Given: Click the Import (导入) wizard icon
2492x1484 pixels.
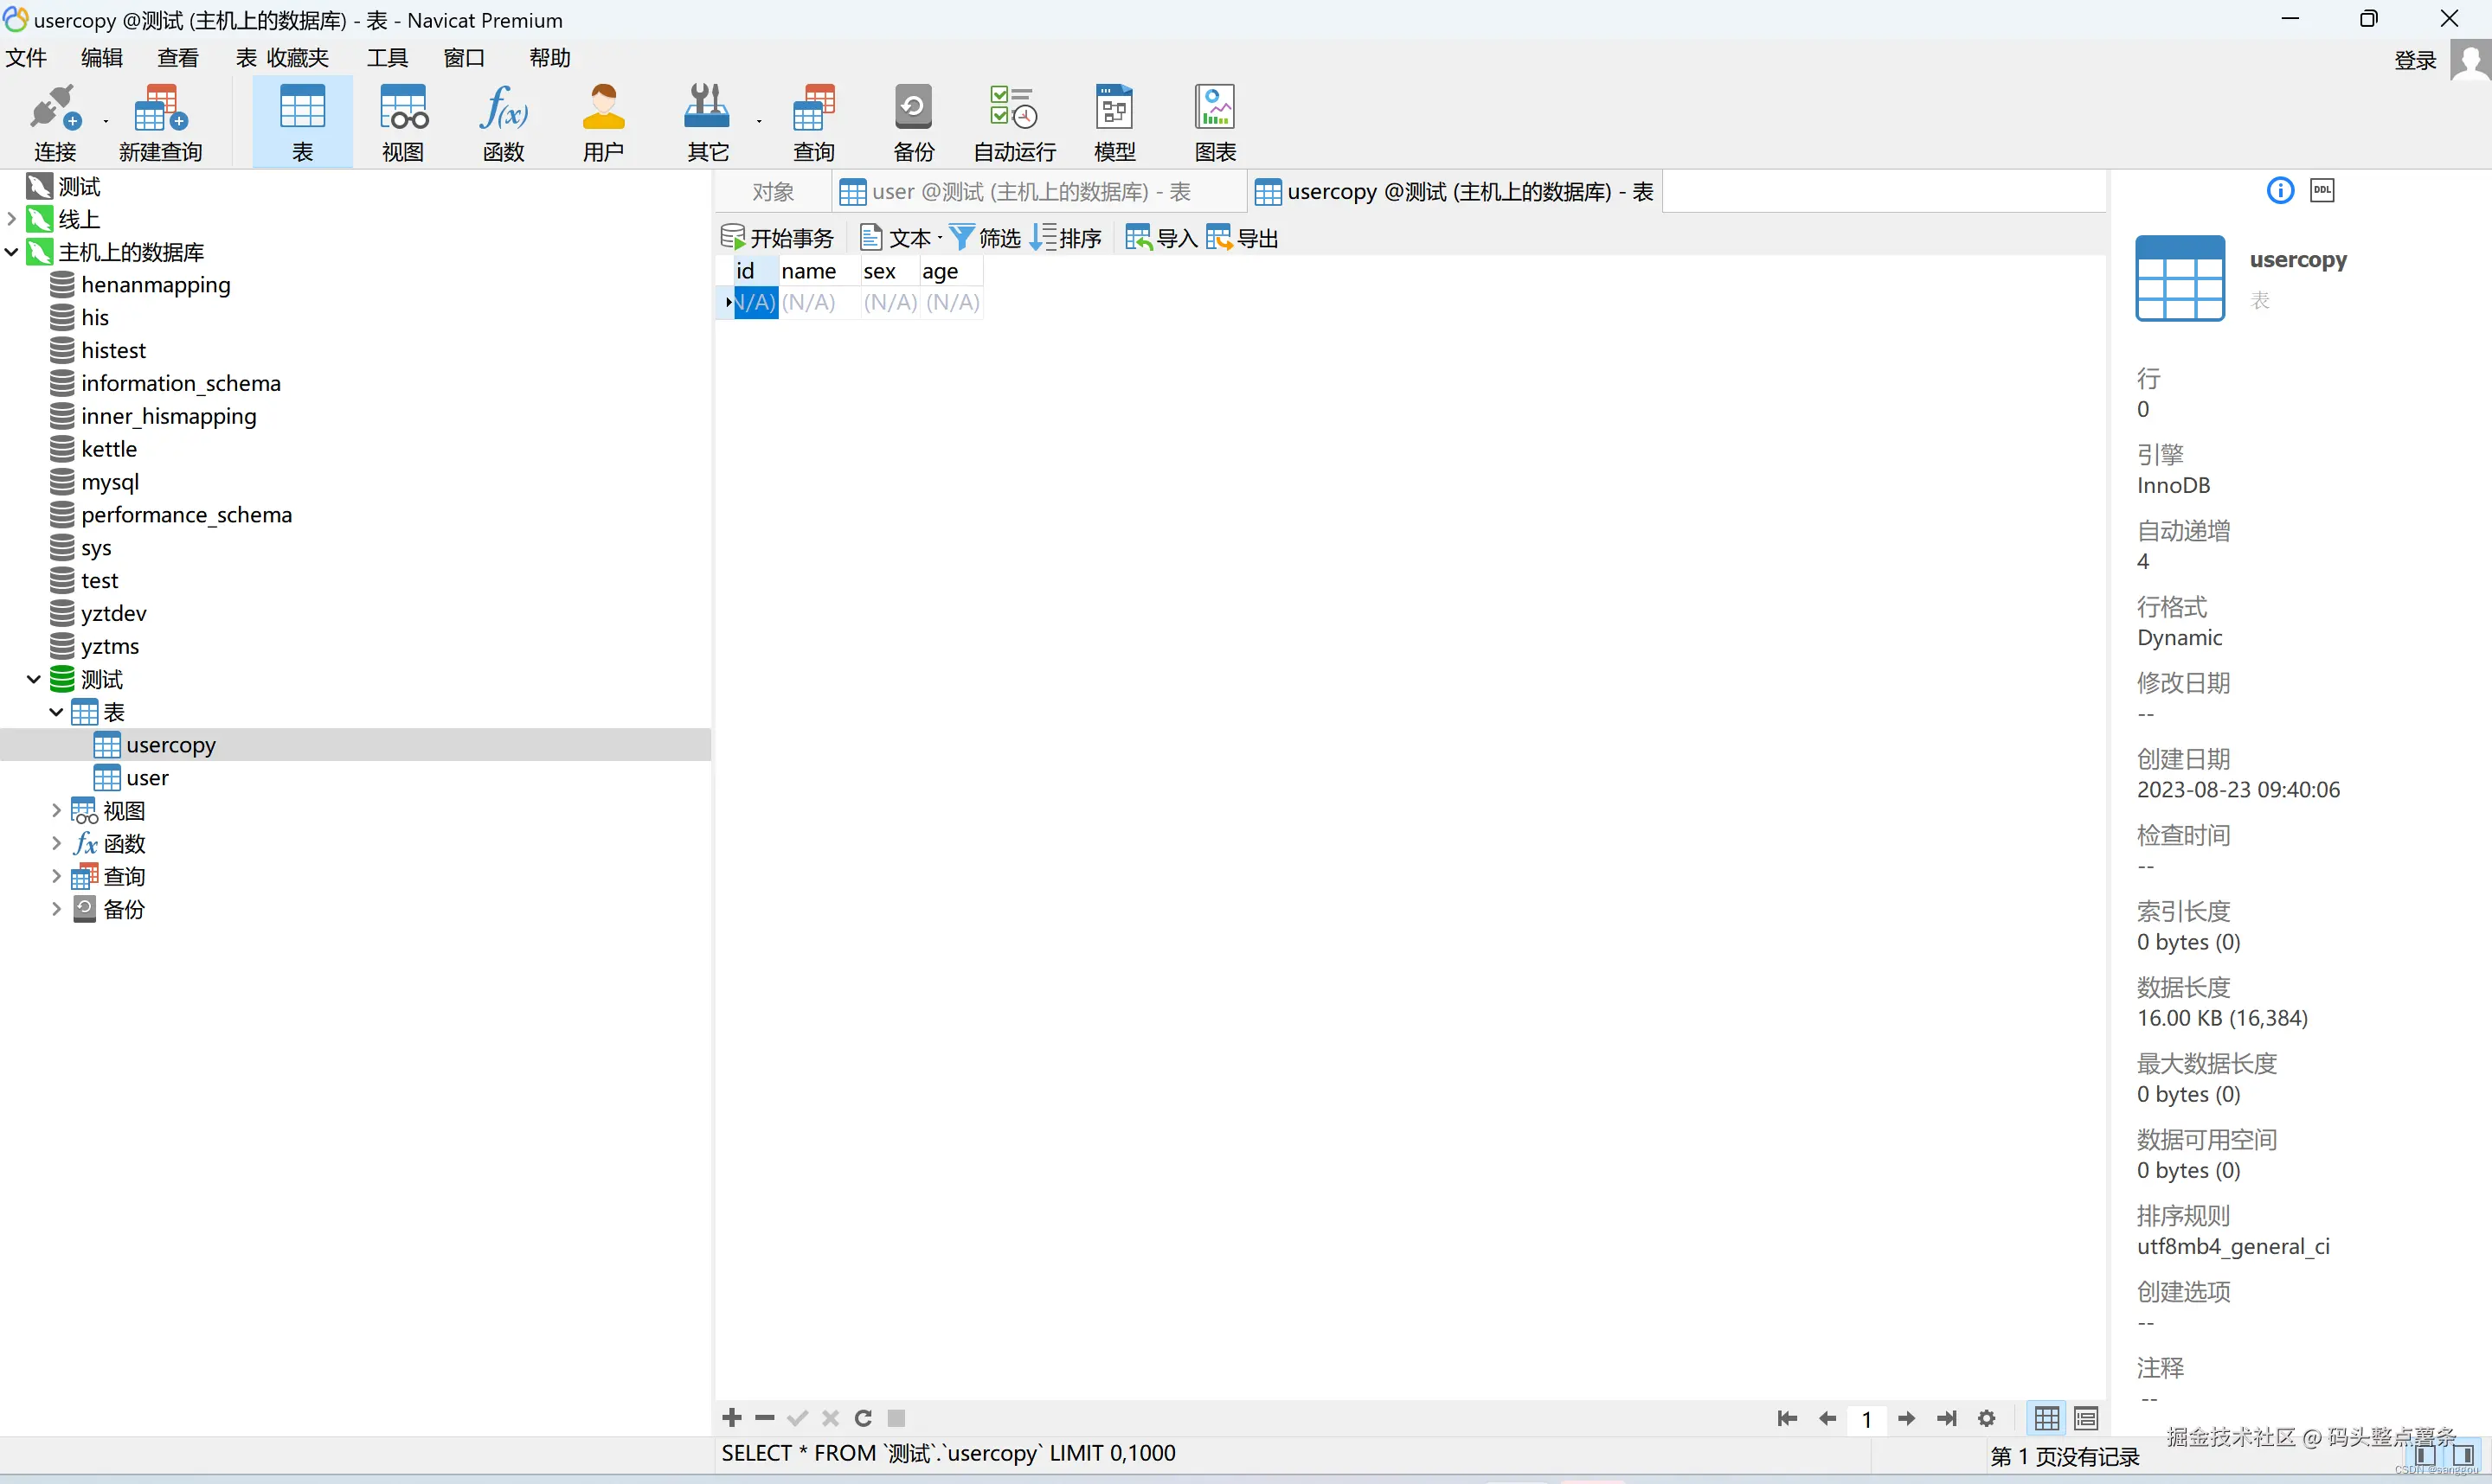Looking at the screenshot, I should (x=1160, y=238).
